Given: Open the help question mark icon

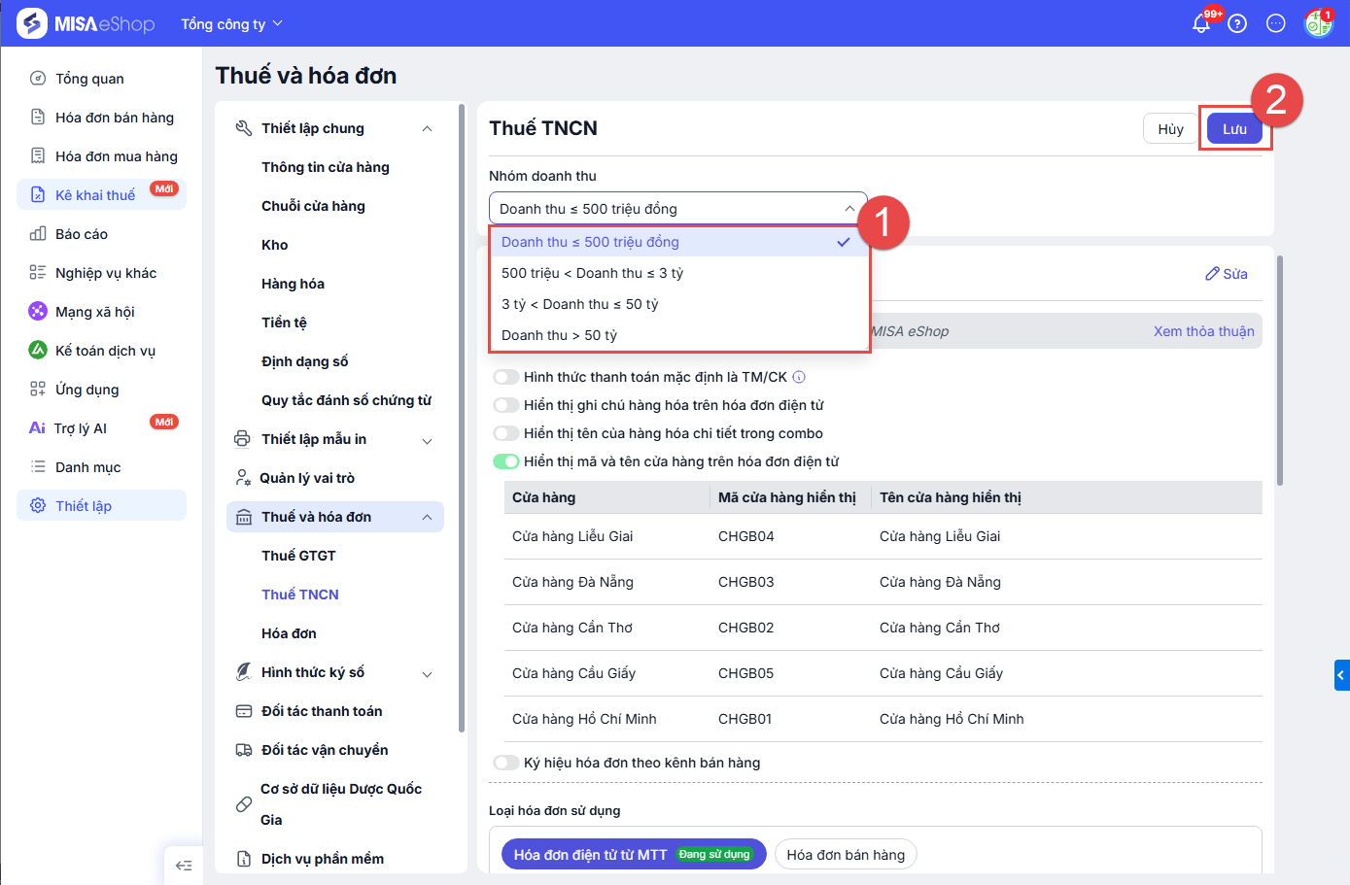Looking at the screenshot, I should click(x=1237, y=23).
